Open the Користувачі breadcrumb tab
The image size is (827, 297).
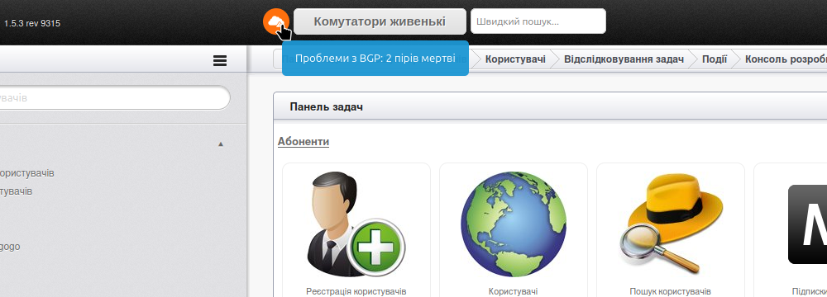[x=515, y=59]
